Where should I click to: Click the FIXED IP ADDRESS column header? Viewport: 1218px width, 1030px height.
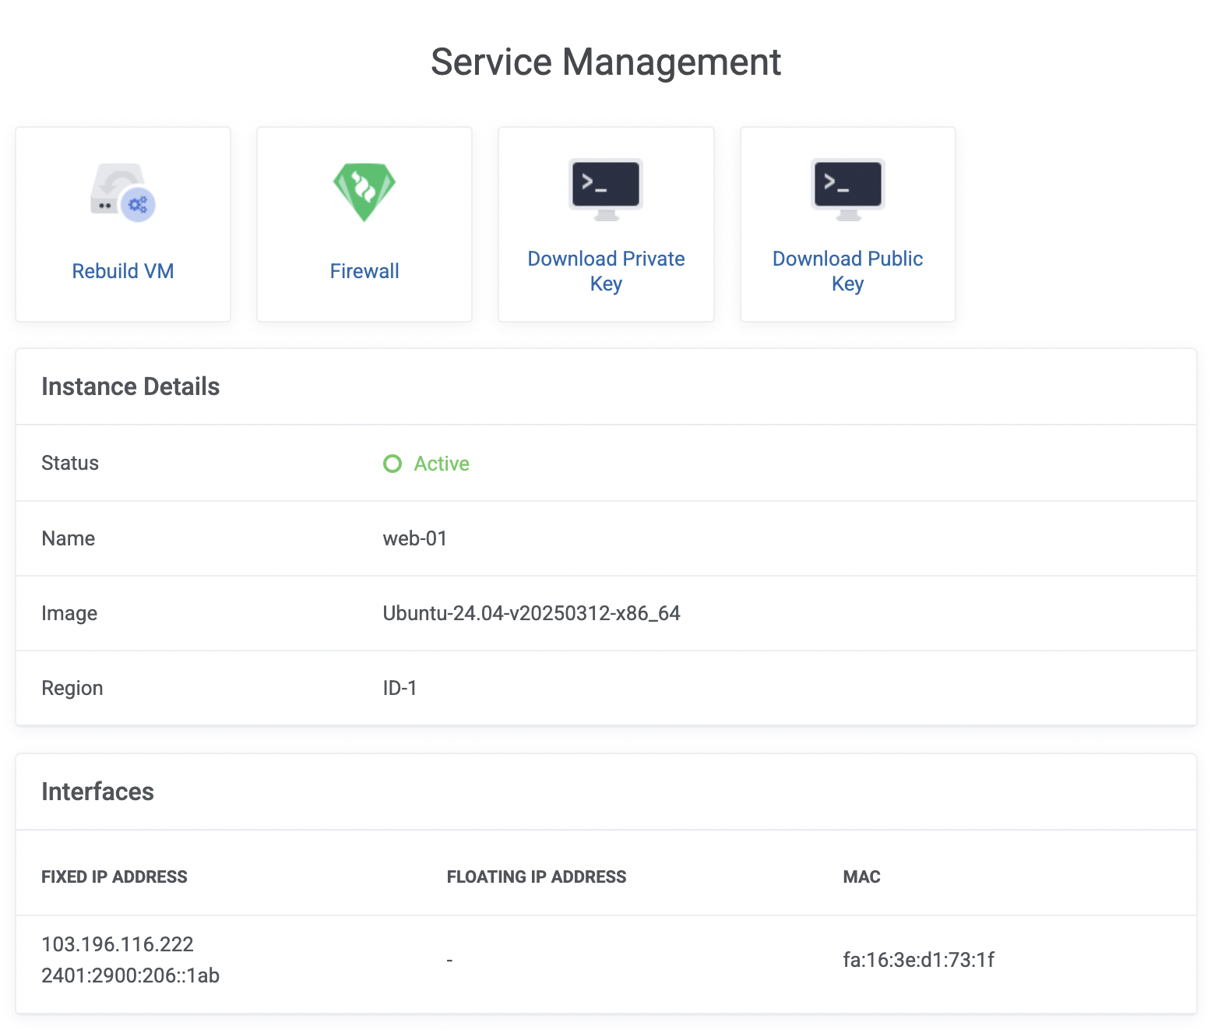pyautogui.click(x=114, y=876)
